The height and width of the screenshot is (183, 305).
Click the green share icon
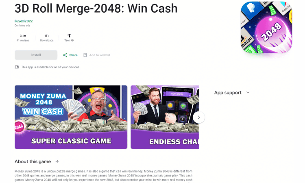coord(65,55)
